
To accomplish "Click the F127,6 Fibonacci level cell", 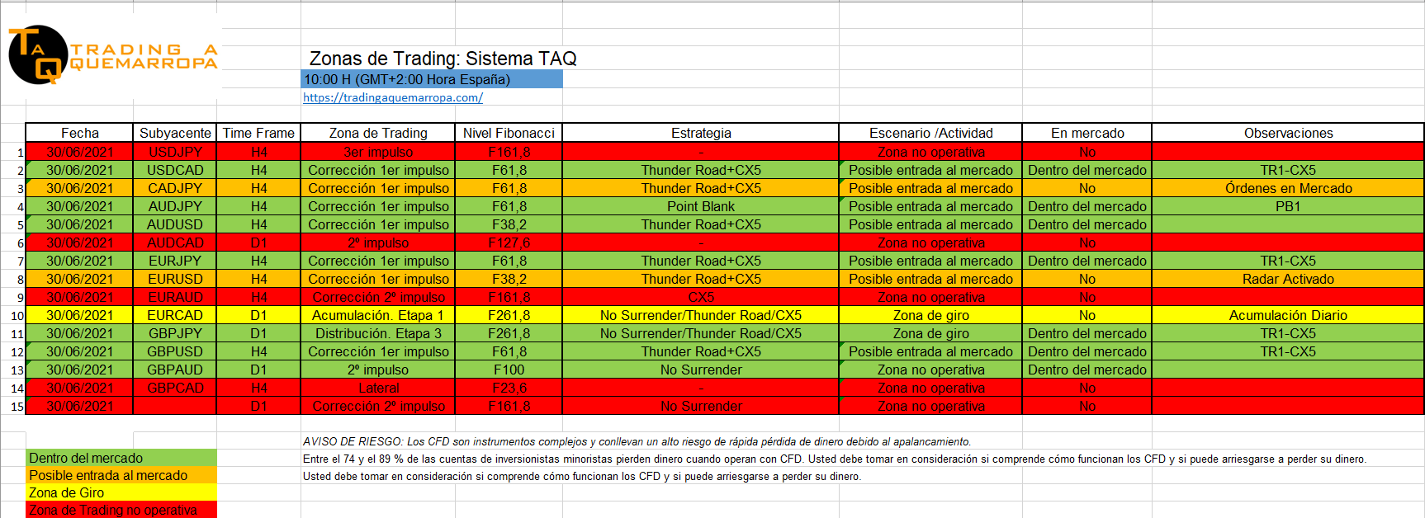I will [509, 243].
